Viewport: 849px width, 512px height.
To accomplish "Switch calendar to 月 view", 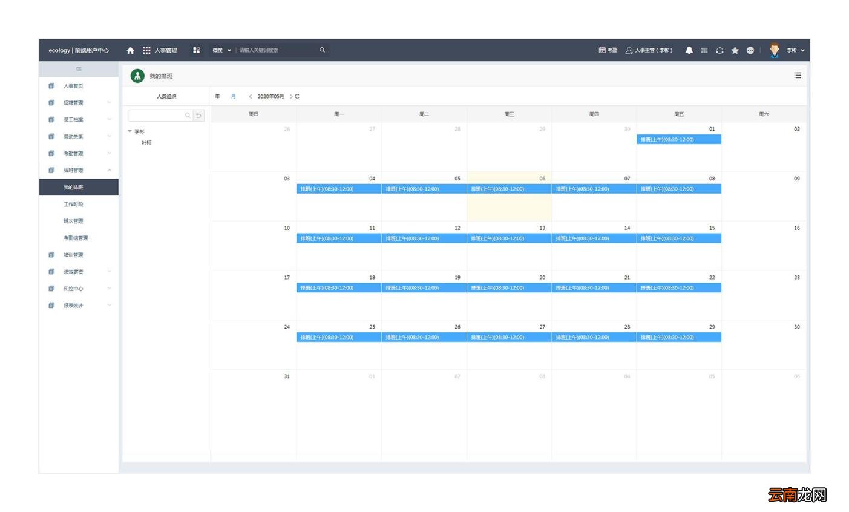I will coord(233,96).
